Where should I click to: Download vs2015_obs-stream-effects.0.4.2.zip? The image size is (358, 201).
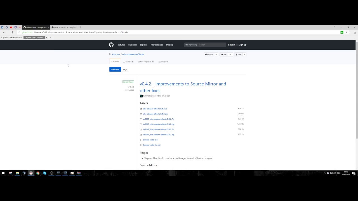159,124
